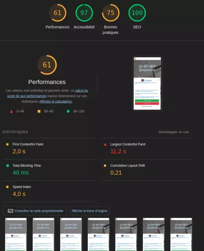The width and height of the screenshot is (204, 251).
Task: Click the Speed Index metric label
Action: tap(22, 187)
